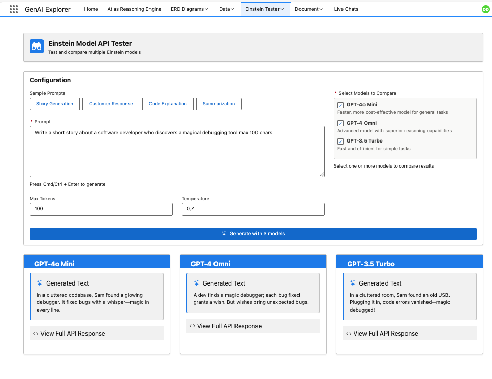Click into the Temperature input field

click(253, 209)
